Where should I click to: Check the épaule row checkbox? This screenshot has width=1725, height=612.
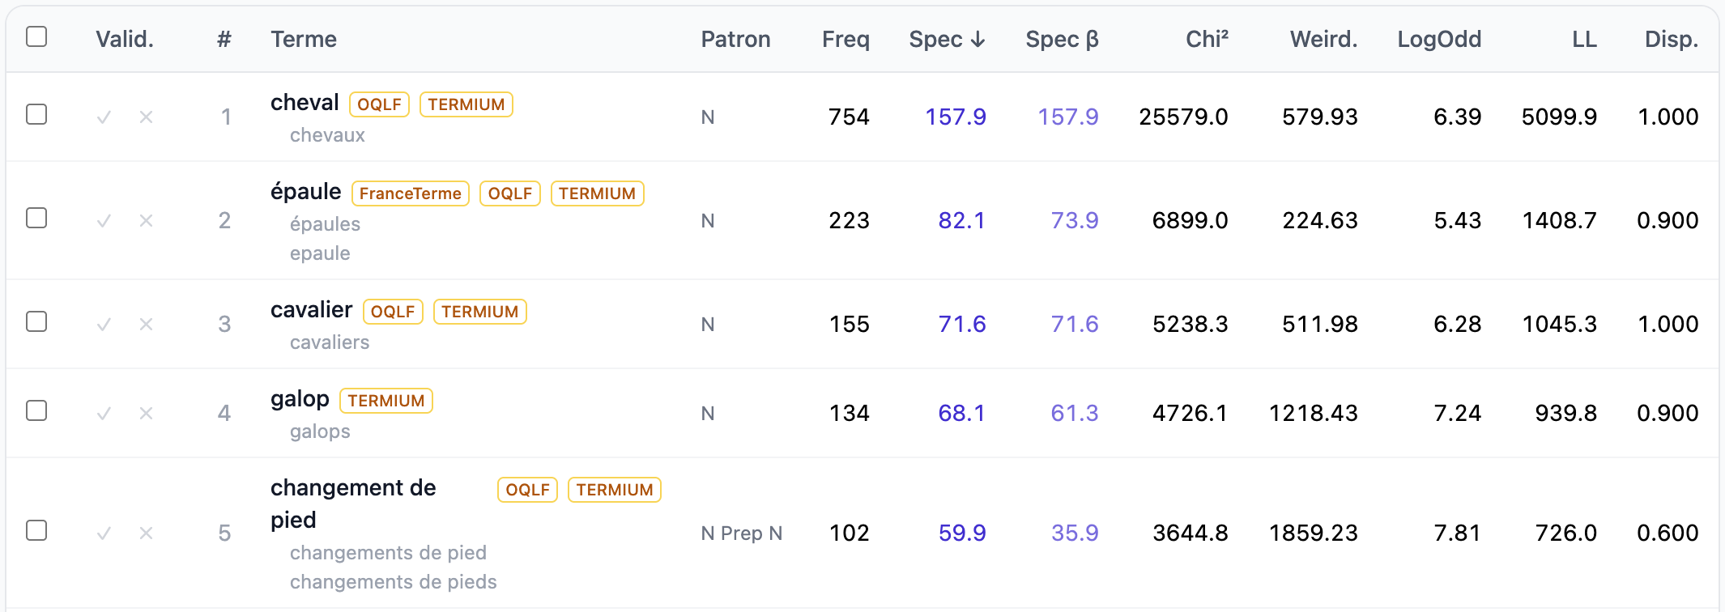(x=36, y=218)
